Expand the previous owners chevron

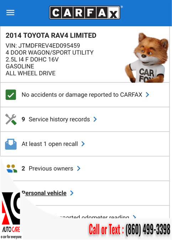tap(79, 169)
